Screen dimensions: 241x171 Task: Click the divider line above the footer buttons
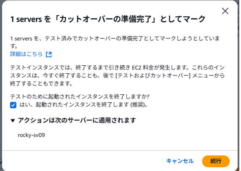[x=120, y=150]
